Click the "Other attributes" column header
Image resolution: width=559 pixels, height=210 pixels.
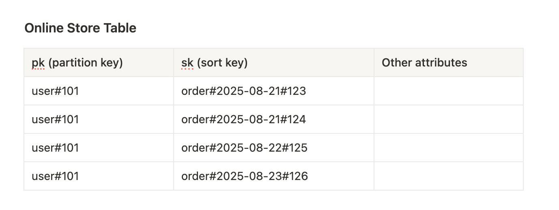coord(449,62)
